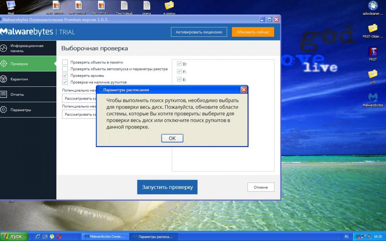This screenshot has height=241, width=386.
Task: Switch to Параметры расписа... taskbar button
Action: coord(154,237)
